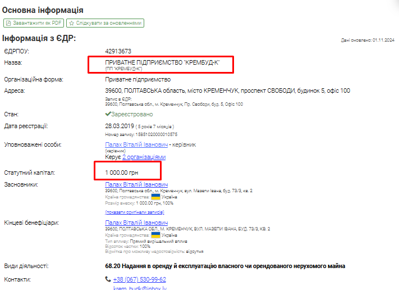This screenshot has height=290, width=399.
Task: Expand 'показати оригінали записів' link
Action: pyautogui.click(x=134, y=212)
